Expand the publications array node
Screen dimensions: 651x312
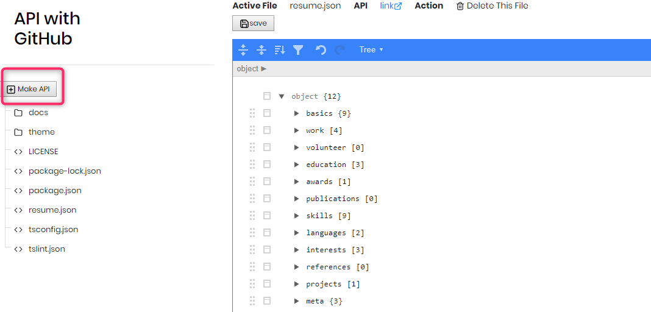coord(296,198)
